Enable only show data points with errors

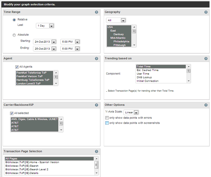[107, 118]
